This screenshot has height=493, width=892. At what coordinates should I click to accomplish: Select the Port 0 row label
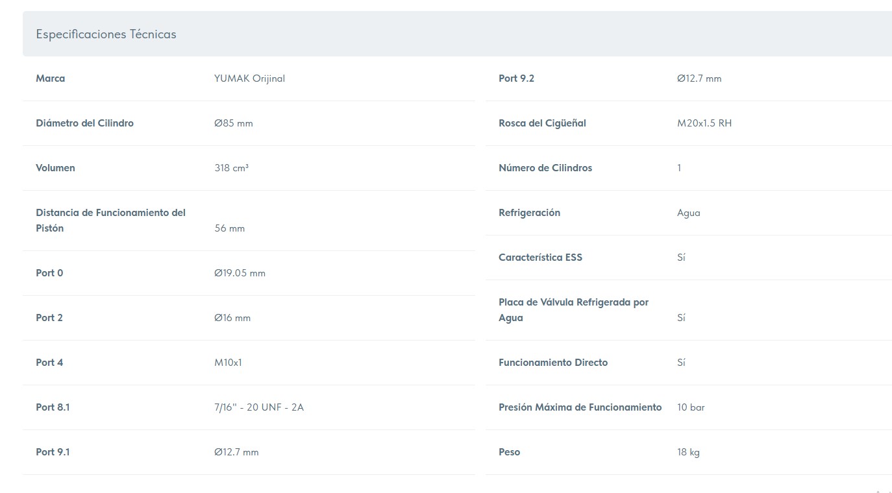[x=49, y=273]
